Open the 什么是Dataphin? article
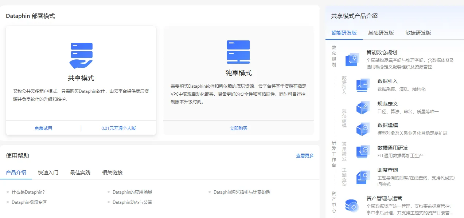 (x=28, y=192)
